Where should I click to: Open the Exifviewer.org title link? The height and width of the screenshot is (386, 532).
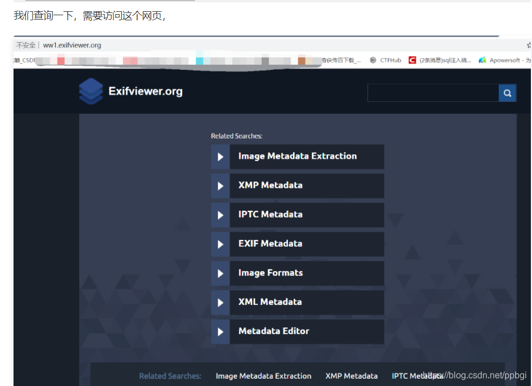point(145,91)
